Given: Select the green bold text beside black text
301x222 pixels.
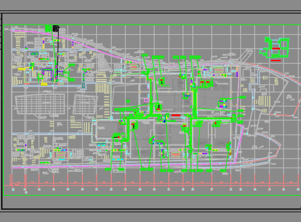Looking at the screenshot, I should (48, 28).
